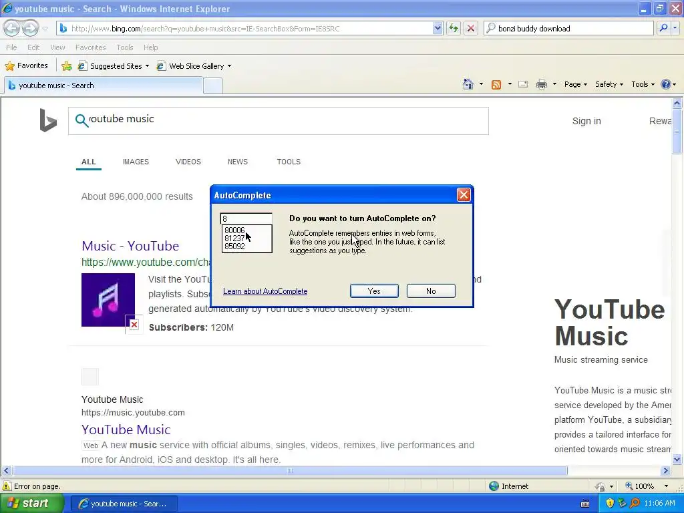Open the Suggested Sites dropdown
The image size is (684, 513).
(x=114, y=66)
